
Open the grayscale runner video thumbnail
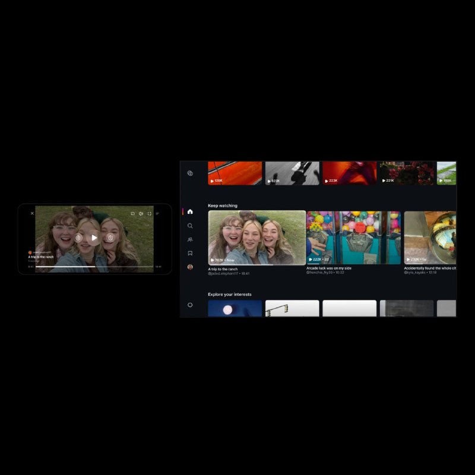[x=292, y=173]
